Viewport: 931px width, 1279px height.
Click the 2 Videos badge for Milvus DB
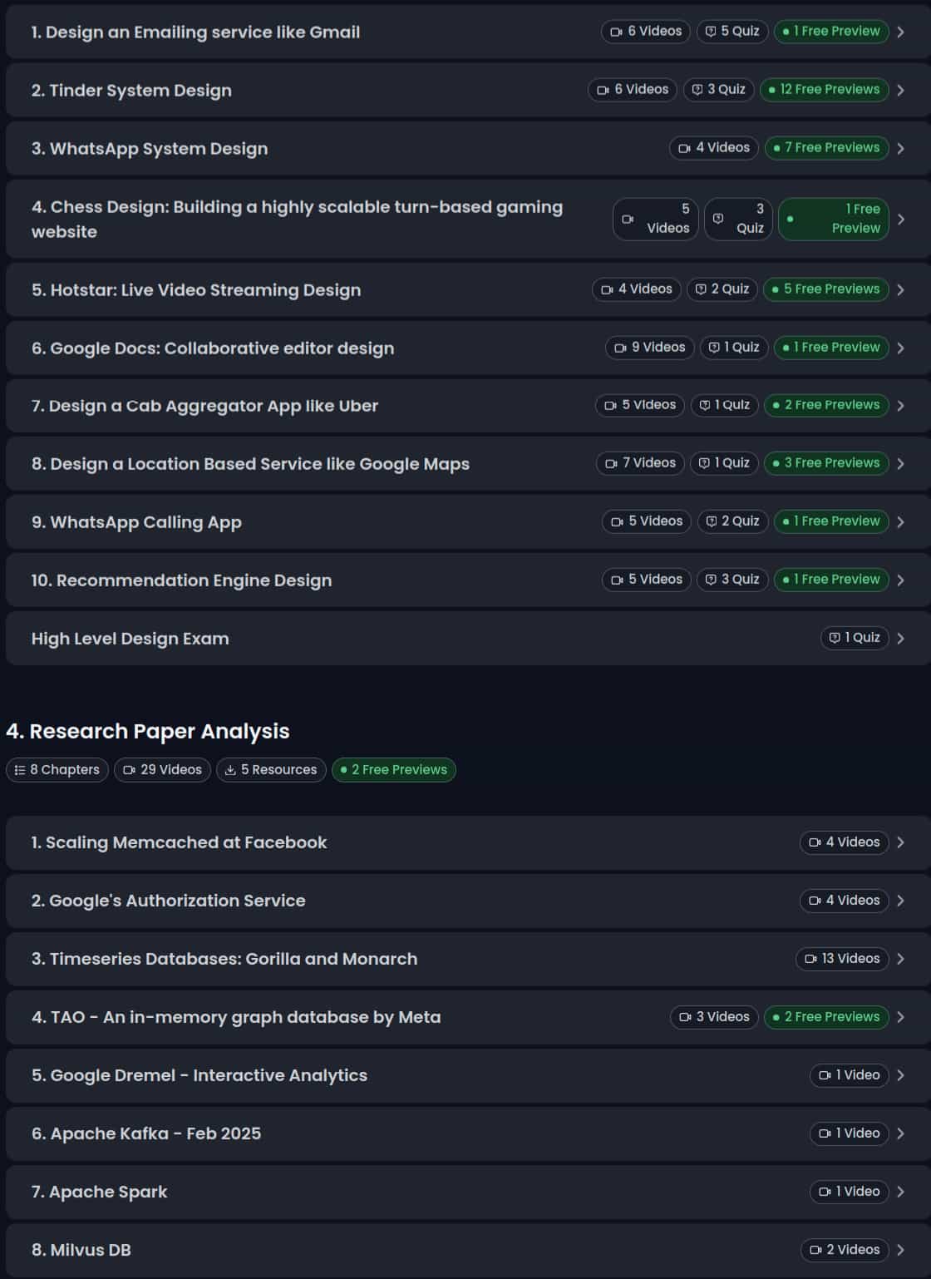[x=845, y=1250]
